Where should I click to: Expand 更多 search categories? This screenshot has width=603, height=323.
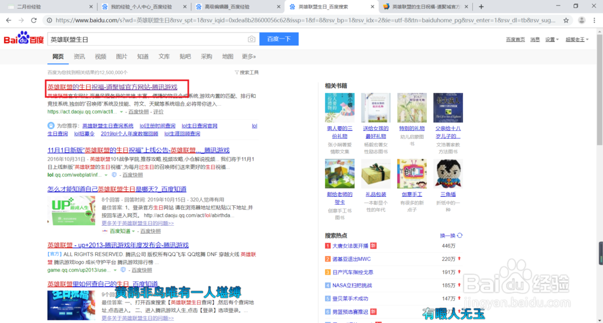click(249, 57)
